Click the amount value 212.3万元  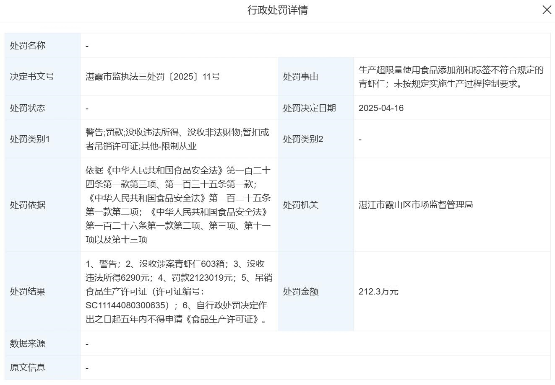tap(378, 292)
